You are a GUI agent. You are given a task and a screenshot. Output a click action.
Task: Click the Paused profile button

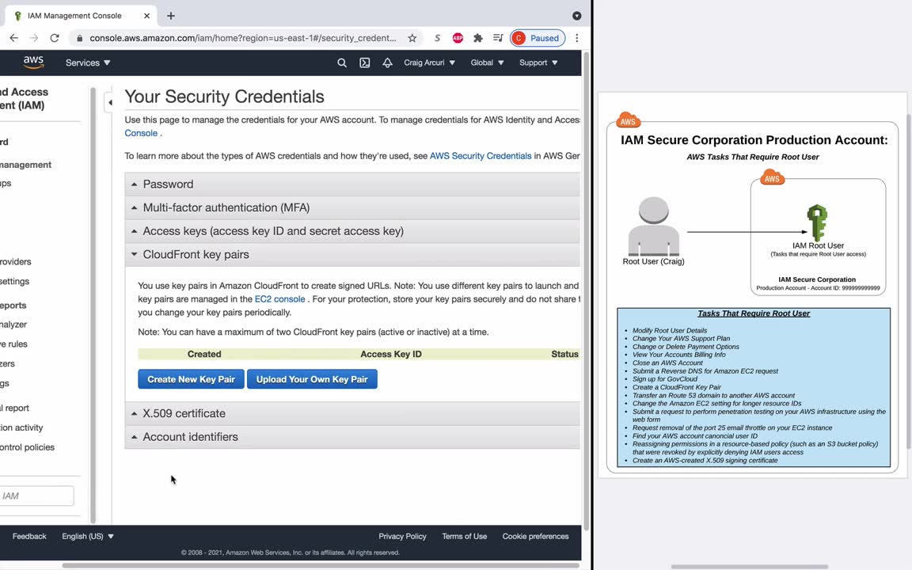pos(538,38)
